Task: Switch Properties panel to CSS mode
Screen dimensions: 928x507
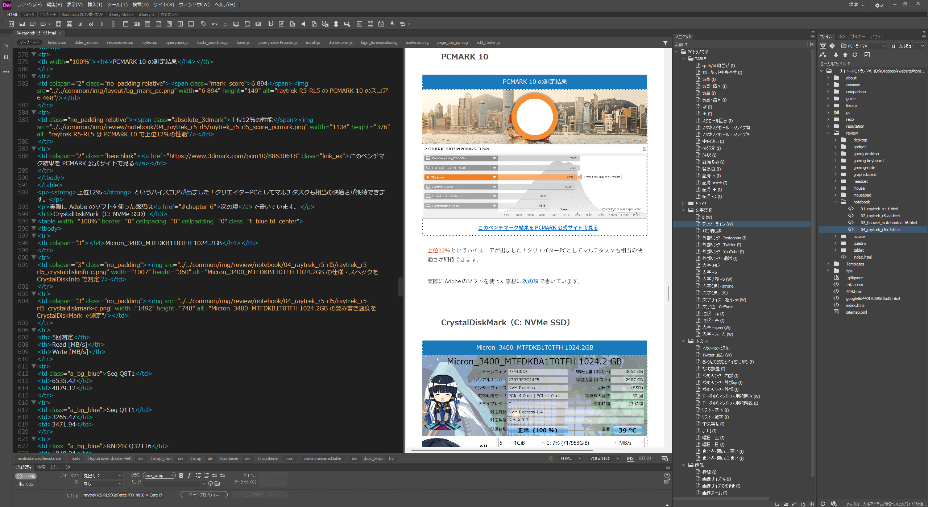Action: (26, 484)
